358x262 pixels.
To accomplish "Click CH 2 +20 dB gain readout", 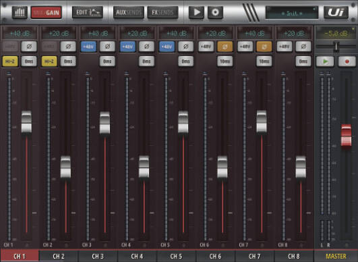I will (59, 34).
